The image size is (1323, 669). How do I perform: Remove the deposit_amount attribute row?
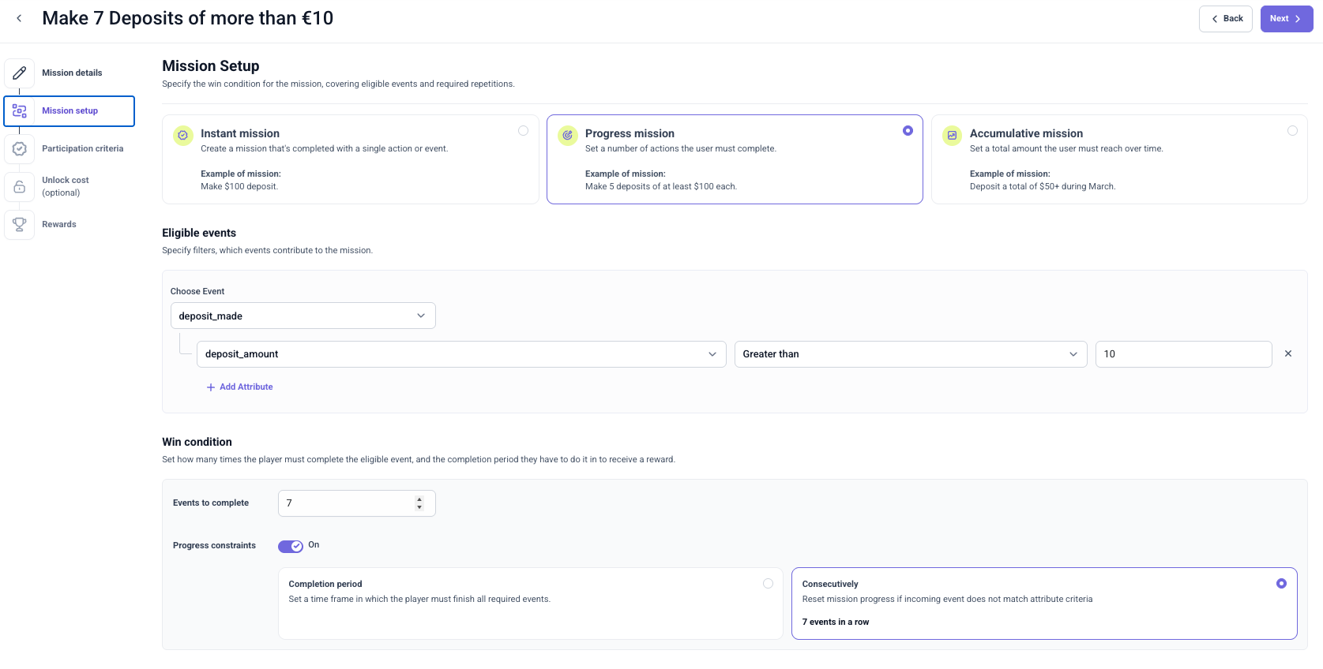(x=1288, y=353)
